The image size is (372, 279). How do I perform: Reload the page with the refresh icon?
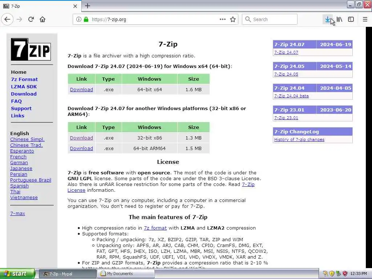(x=31, y=19)
